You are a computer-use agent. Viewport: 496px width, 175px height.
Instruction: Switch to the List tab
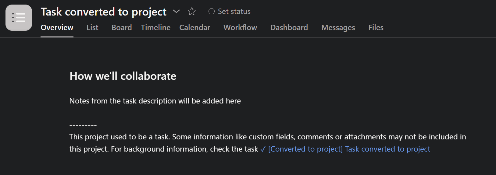[92, 27]
